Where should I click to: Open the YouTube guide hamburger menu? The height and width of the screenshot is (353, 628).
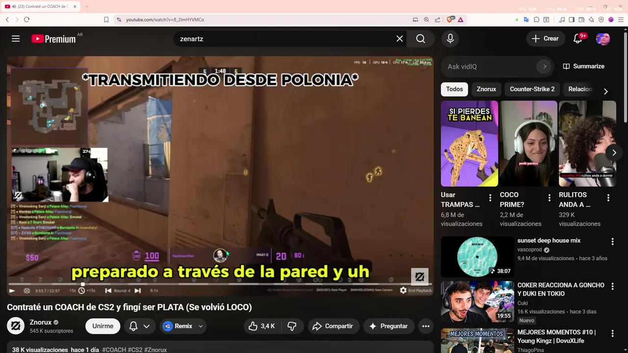16,38
